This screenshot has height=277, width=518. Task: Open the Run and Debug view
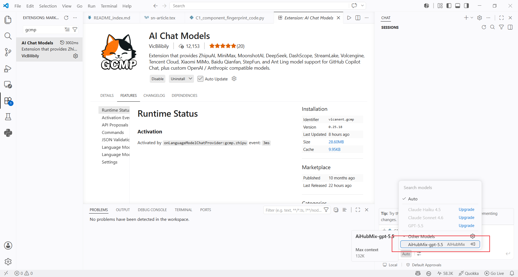[8, 69]
